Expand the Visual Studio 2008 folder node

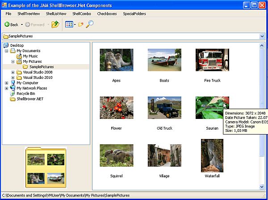(x=13, y=72)
